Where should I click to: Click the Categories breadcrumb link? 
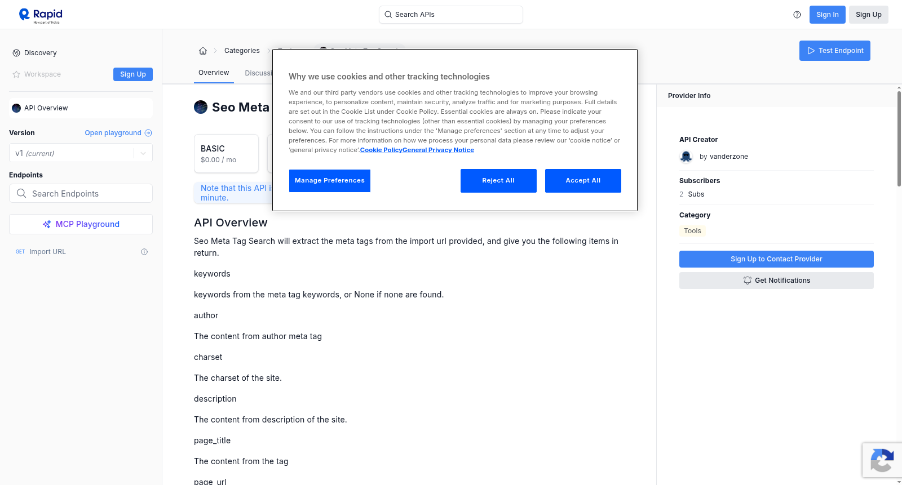[x=242, y=51]
